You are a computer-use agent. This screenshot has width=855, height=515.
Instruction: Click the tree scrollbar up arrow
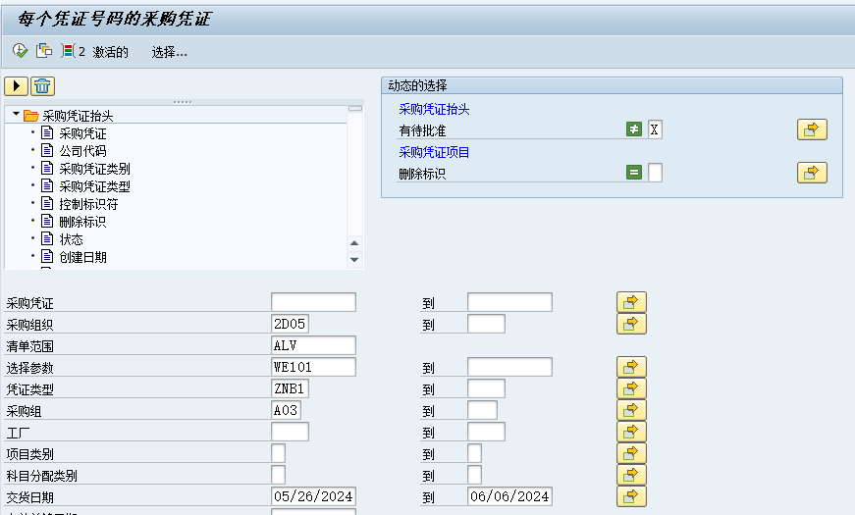354,243
